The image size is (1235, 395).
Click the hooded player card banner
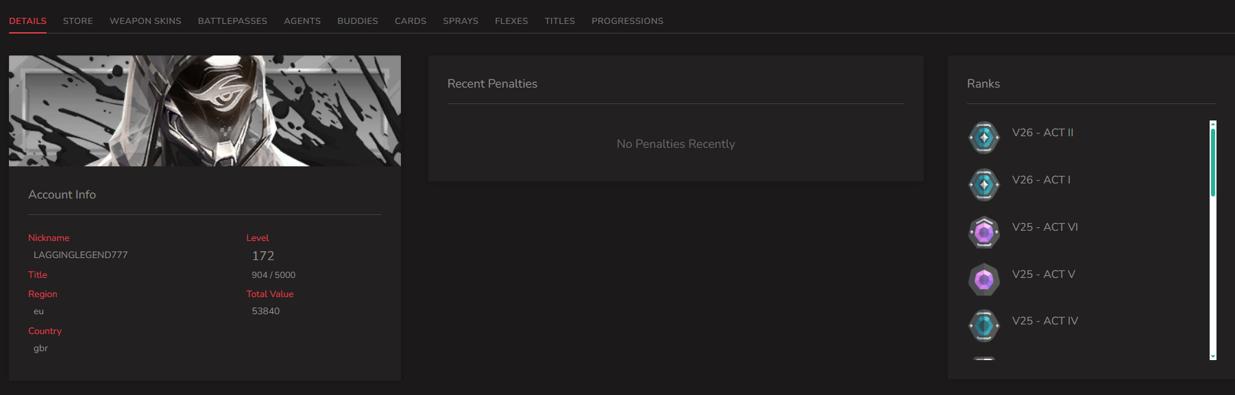pyautogui.click(x=205, y=111)
